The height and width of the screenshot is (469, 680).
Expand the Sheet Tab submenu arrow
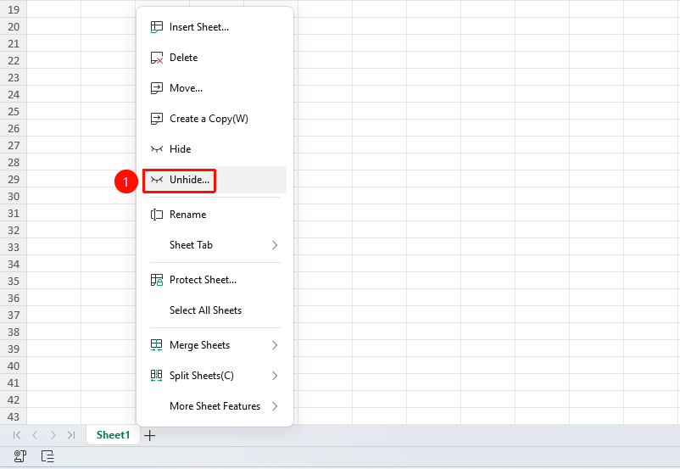(275, 245)
